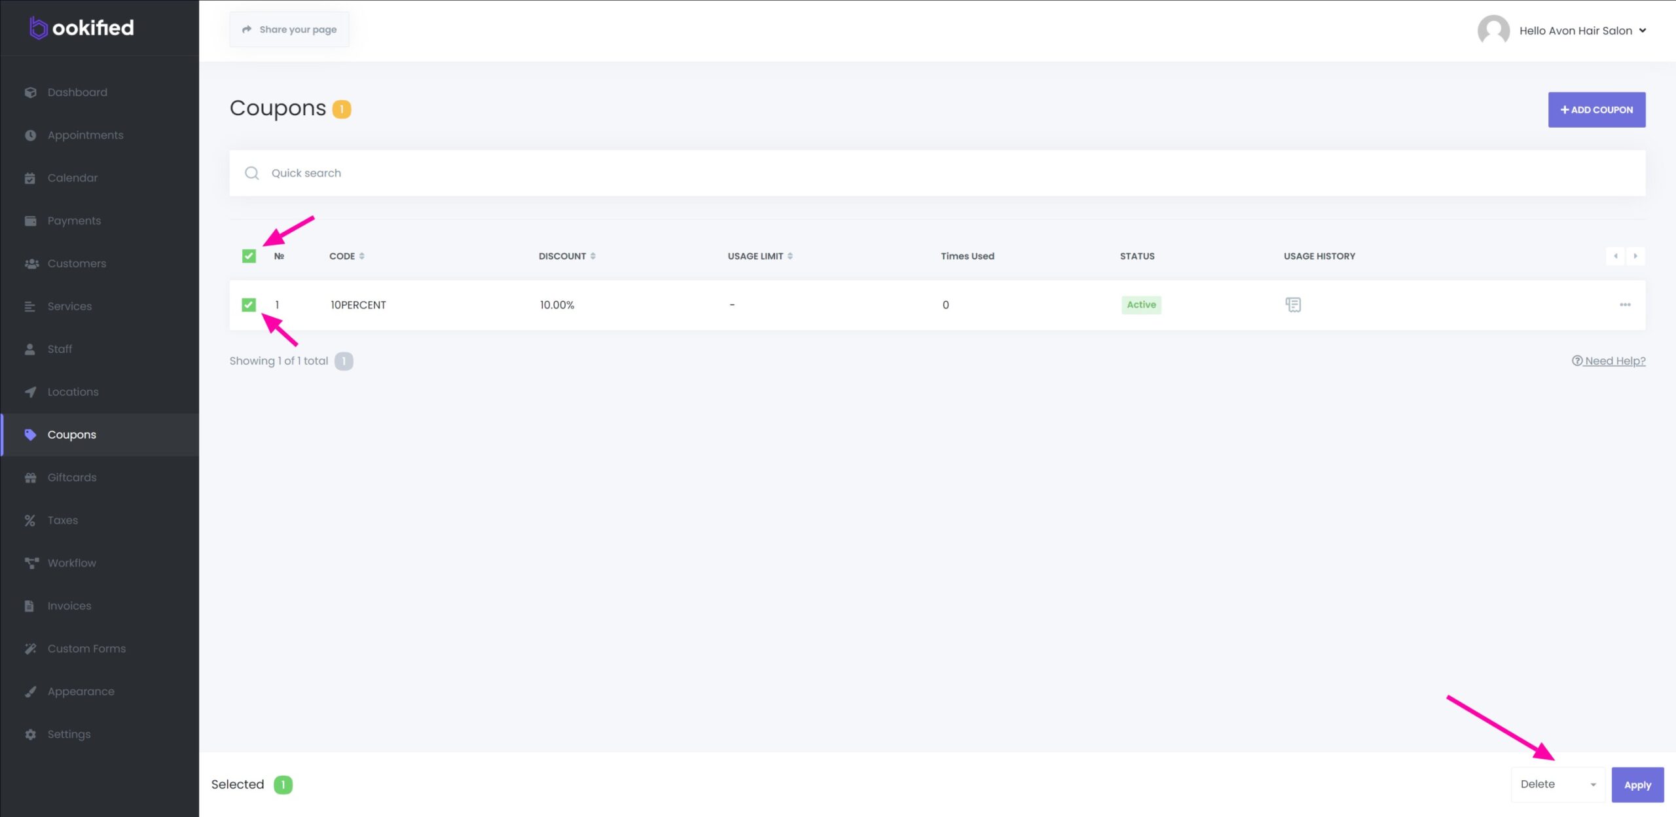Uncheck the select-all header checkbox
The height and width of the screenshot is (817, 1676).
point(249,256)
